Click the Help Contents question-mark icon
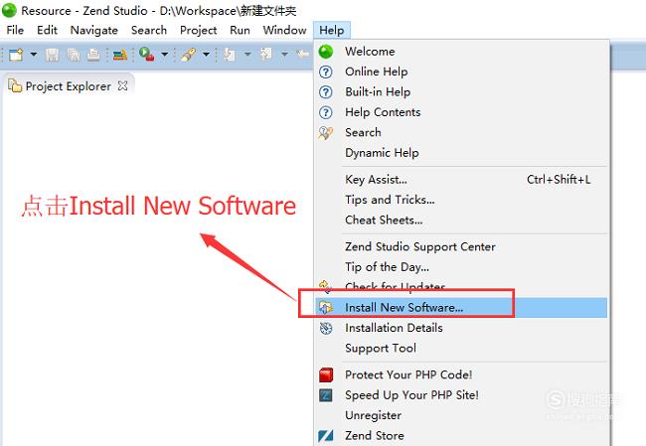Screen dimensions: 646x446 point(325,112)
